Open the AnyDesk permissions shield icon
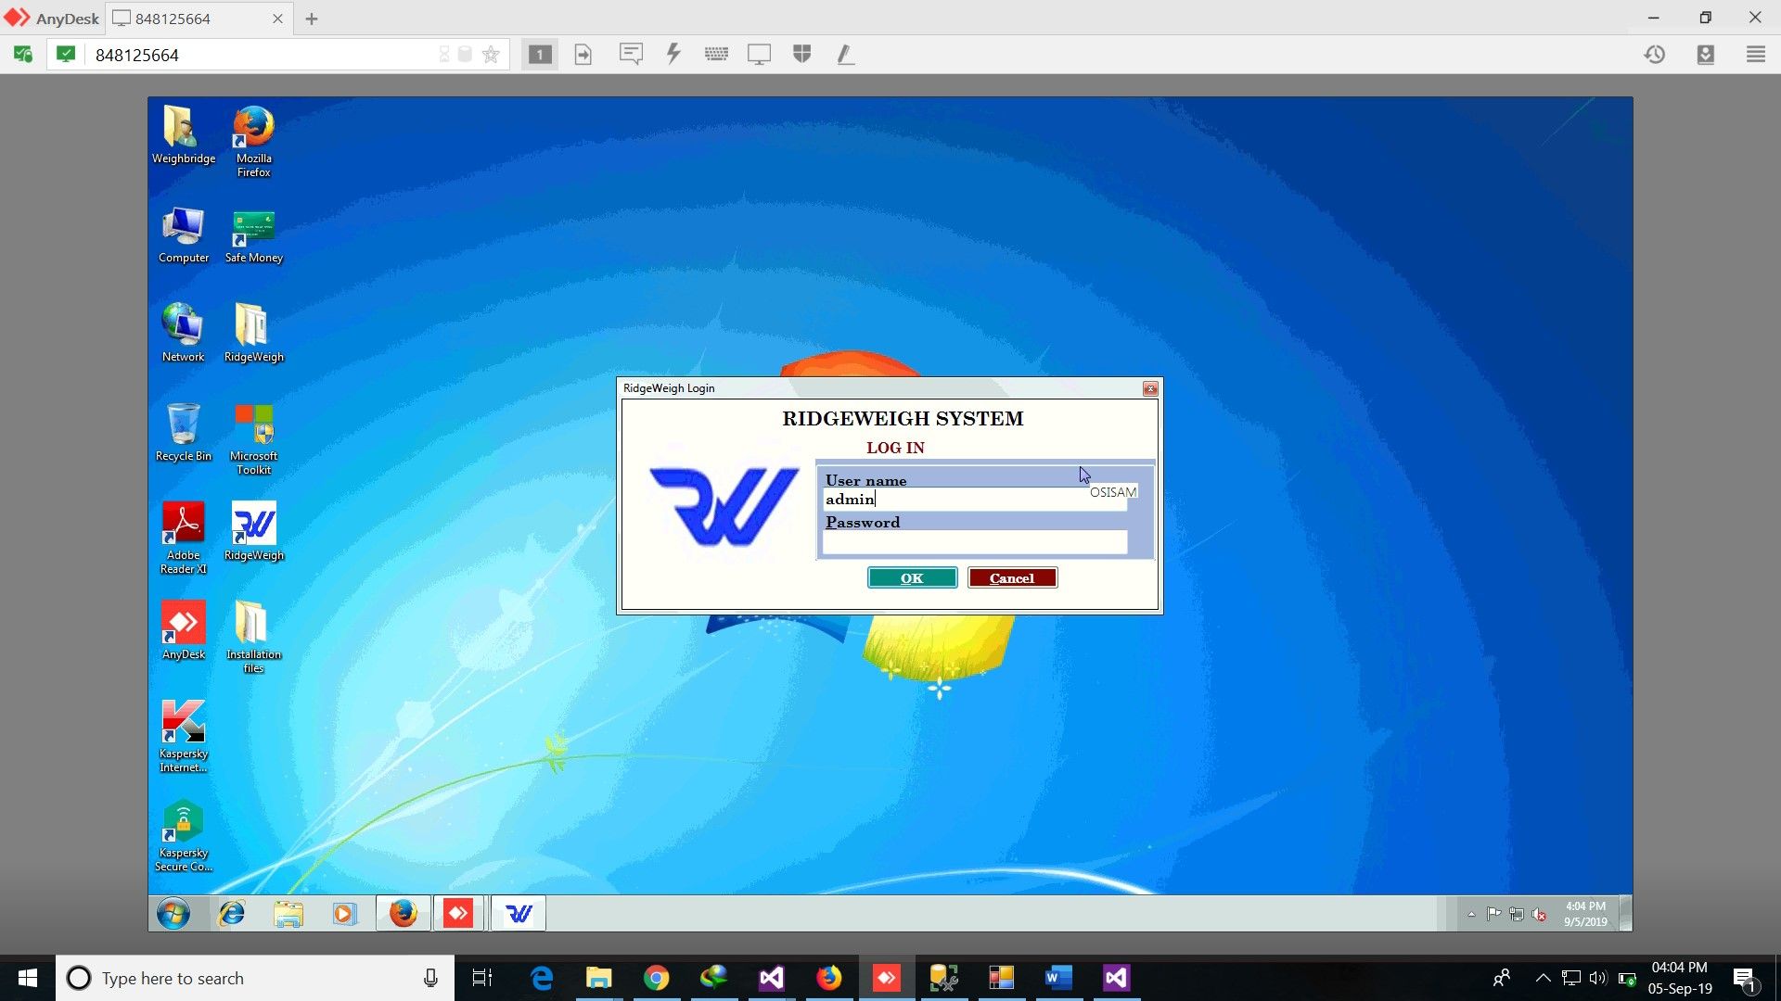This screenshot has width=1781, height=1001. point(802,55)
